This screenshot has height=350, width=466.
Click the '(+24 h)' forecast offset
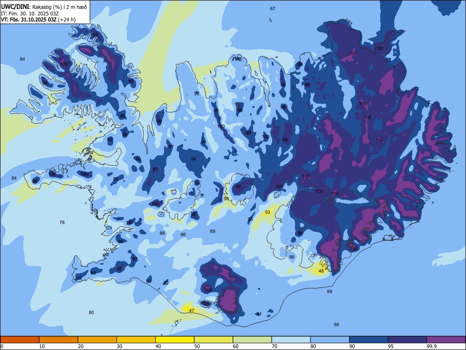(67, 20)
